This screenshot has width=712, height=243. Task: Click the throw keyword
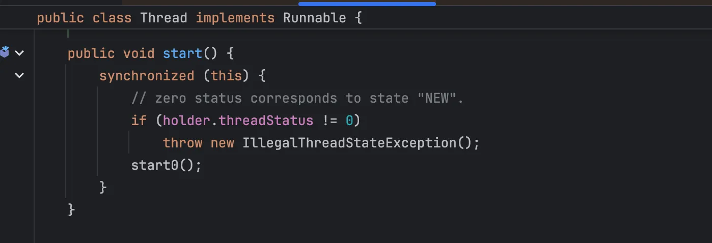pos(182,143)
